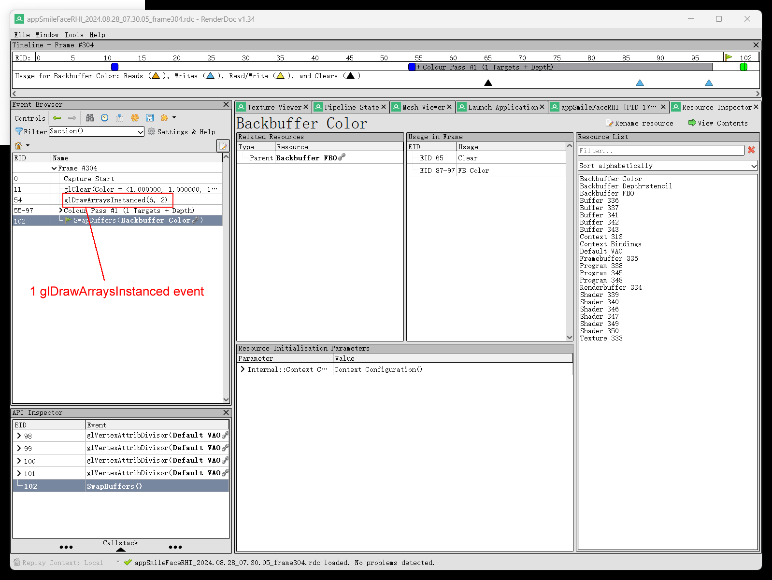772x580 pixels.
Task: Expand the Internal::Context parameter row
Action: click(243, 369)
